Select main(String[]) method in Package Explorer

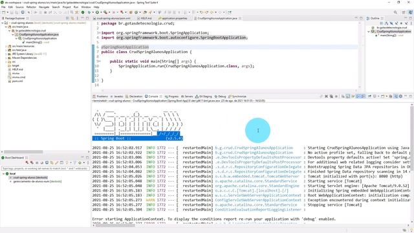click(34, 42)
